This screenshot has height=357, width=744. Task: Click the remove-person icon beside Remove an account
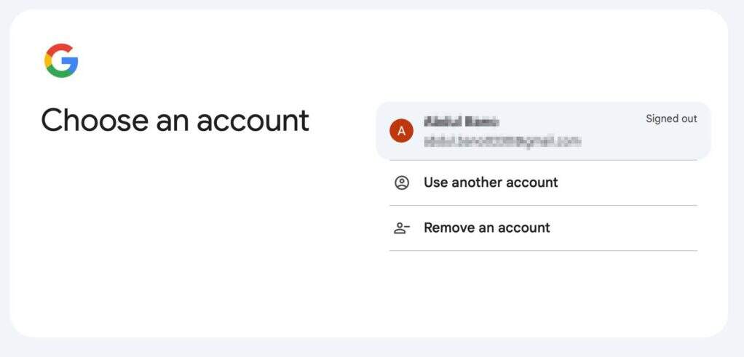pos(402,228)
